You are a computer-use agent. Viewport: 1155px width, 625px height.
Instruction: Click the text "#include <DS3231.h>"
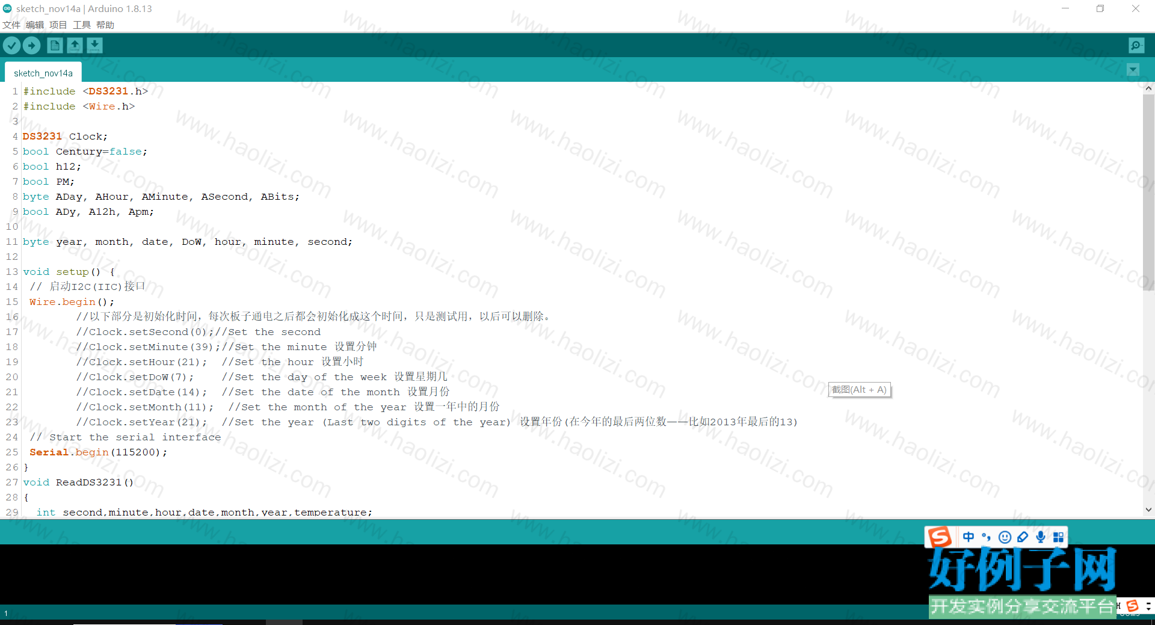click(x=85, y=91)
